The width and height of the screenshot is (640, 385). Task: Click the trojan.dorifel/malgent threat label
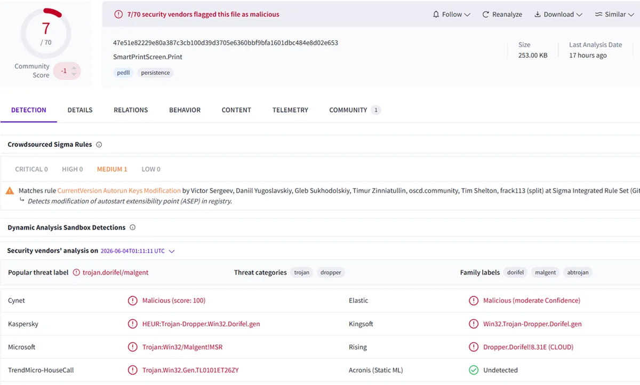tap(115, 272)
